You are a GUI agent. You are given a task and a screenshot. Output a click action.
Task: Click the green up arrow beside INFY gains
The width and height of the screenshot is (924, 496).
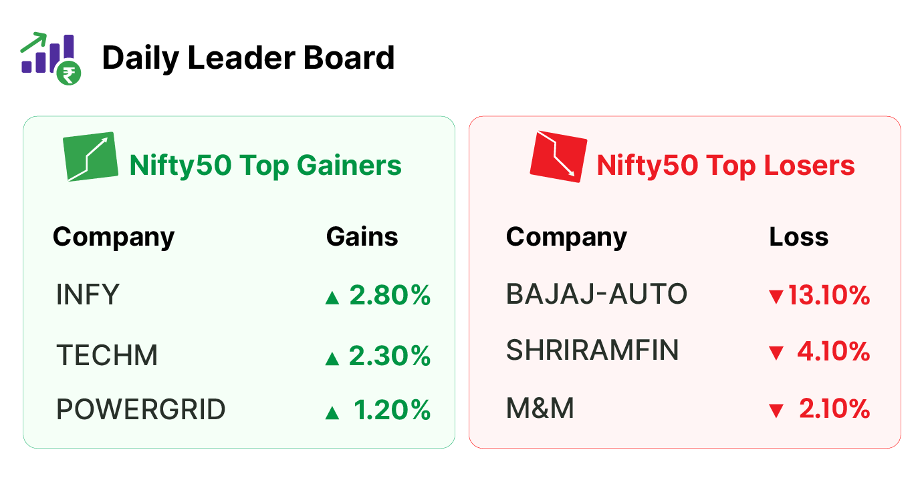(332, 298)
